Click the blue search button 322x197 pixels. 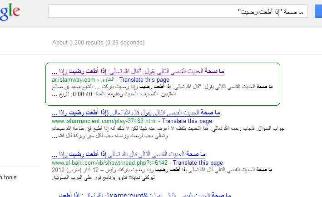[318, 11]
